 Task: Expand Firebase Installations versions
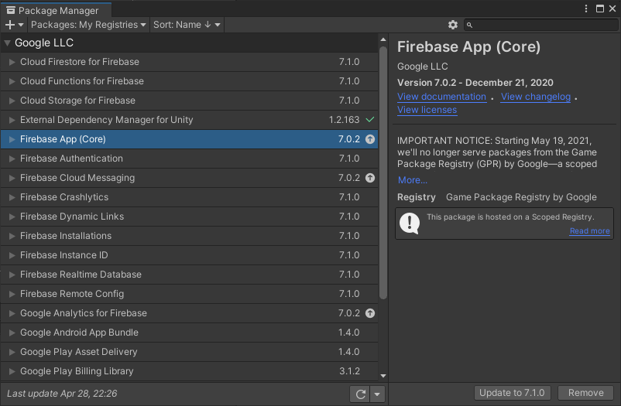[12, 236]
